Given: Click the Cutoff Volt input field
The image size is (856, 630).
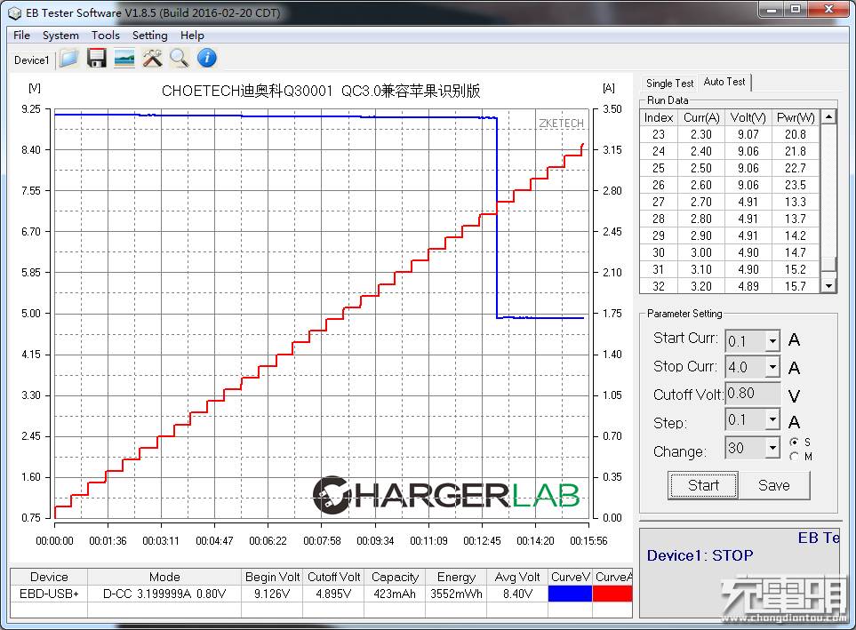Looking at the screenshot, I should click(753, 393).
